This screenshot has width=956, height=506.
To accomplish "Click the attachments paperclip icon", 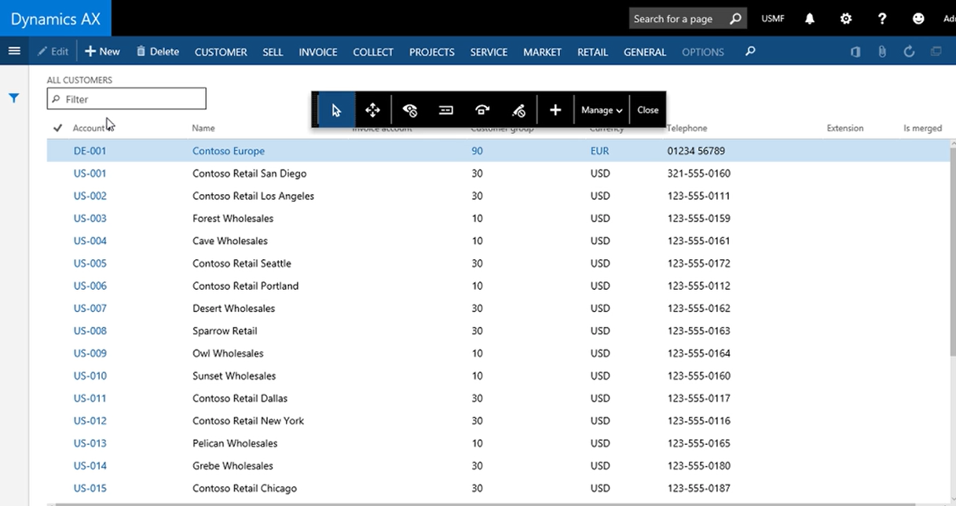I will [882, 52].
